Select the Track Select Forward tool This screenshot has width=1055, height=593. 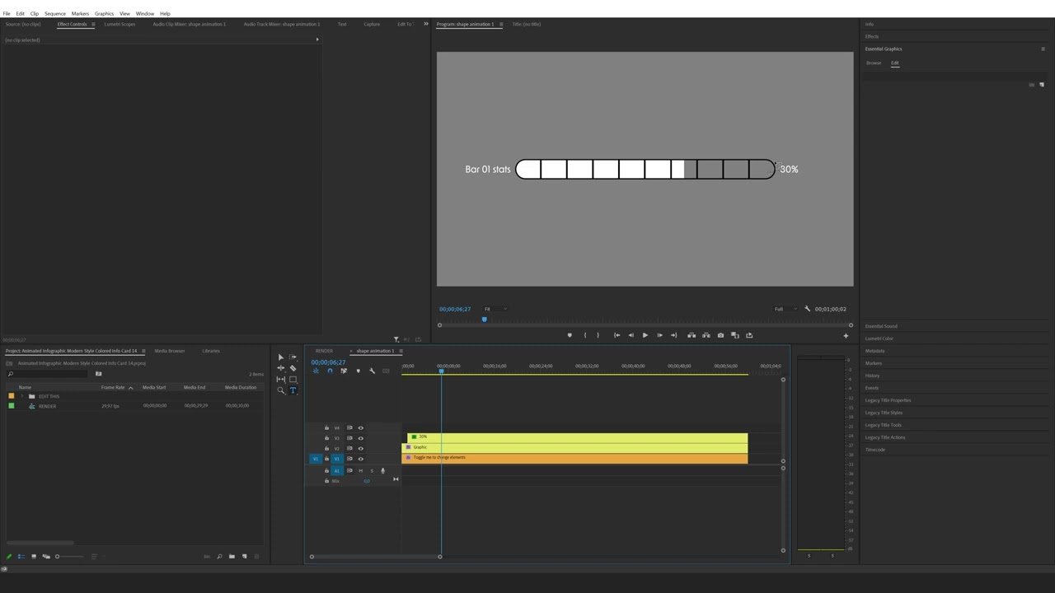pyautogui.click(x=293, y=357)
